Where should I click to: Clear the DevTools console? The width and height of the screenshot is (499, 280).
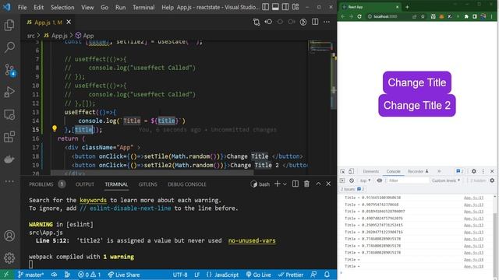[352, 180]
